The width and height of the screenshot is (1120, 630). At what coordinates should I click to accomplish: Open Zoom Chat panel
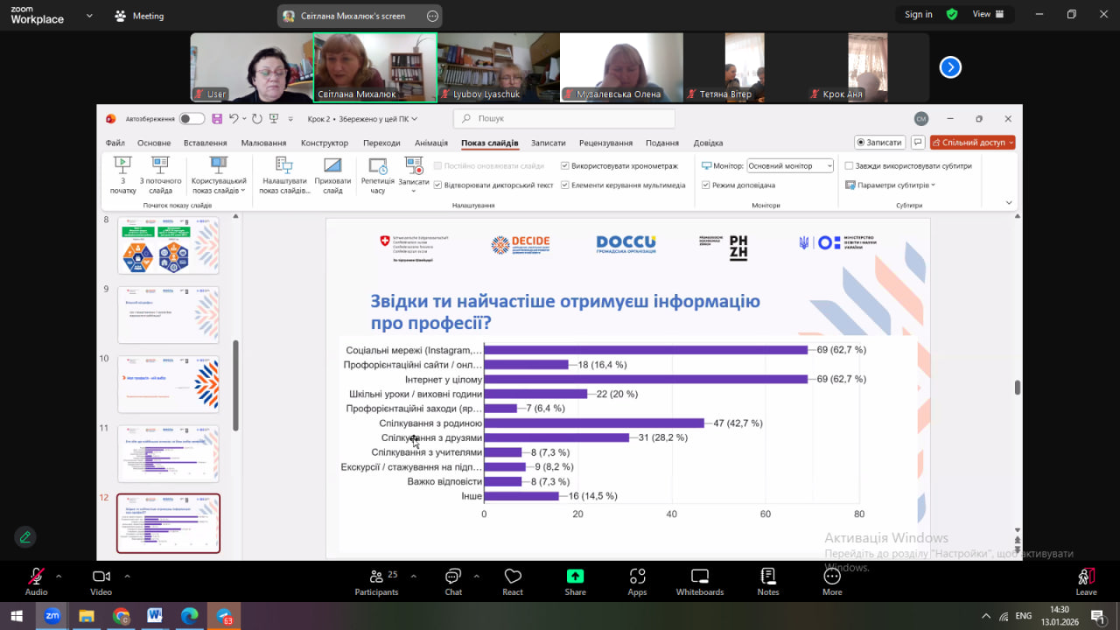453,581
